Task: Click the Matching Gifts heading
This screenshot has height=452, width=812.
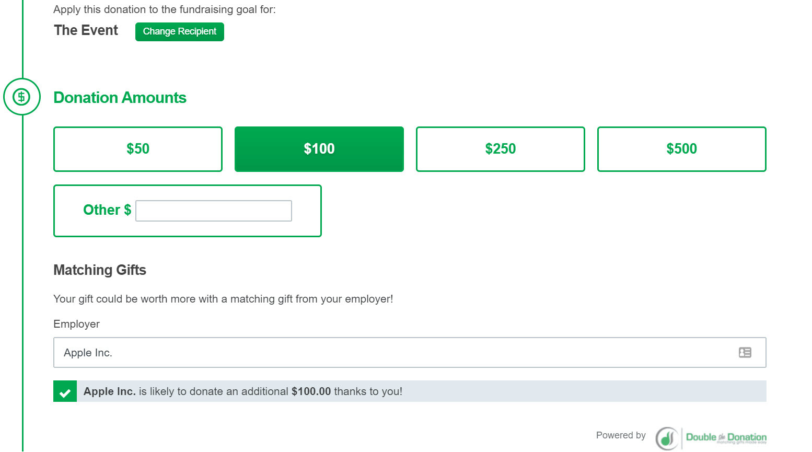Action: pos(100,270)
